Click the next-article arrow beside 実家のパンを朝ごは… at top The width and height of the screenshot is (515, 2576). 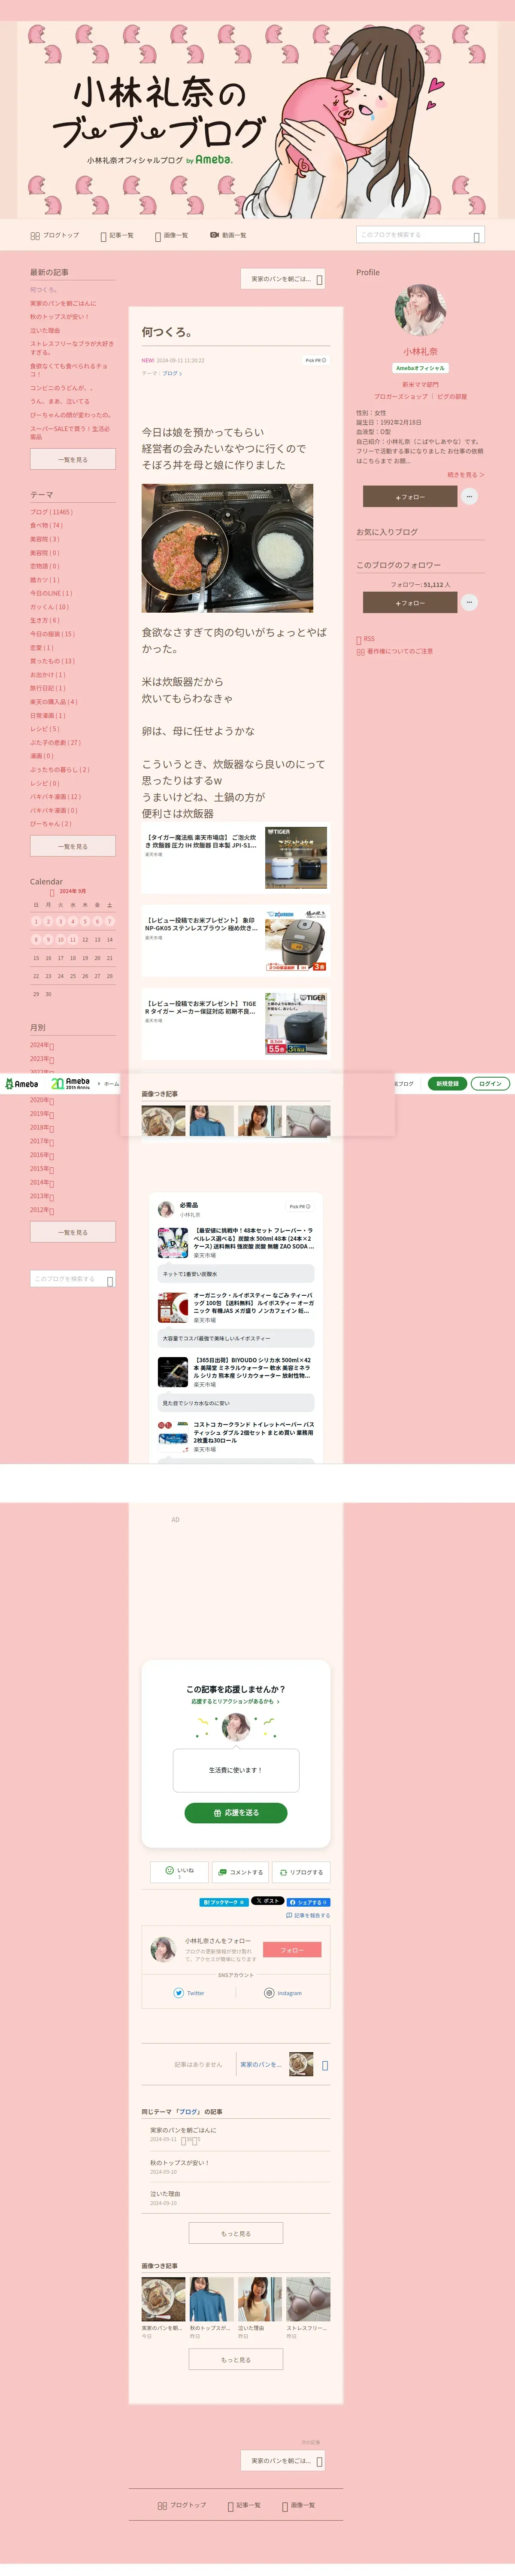point(320,280)
